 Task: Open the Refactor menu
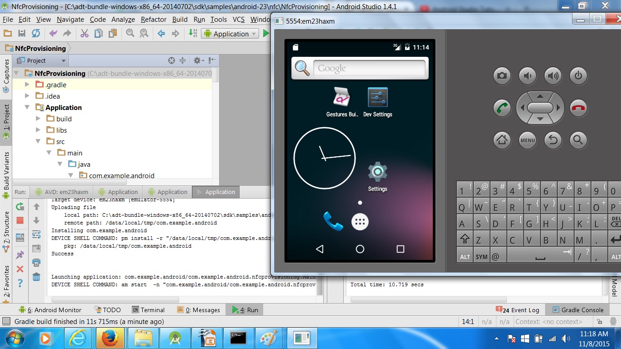click(154, 20)
